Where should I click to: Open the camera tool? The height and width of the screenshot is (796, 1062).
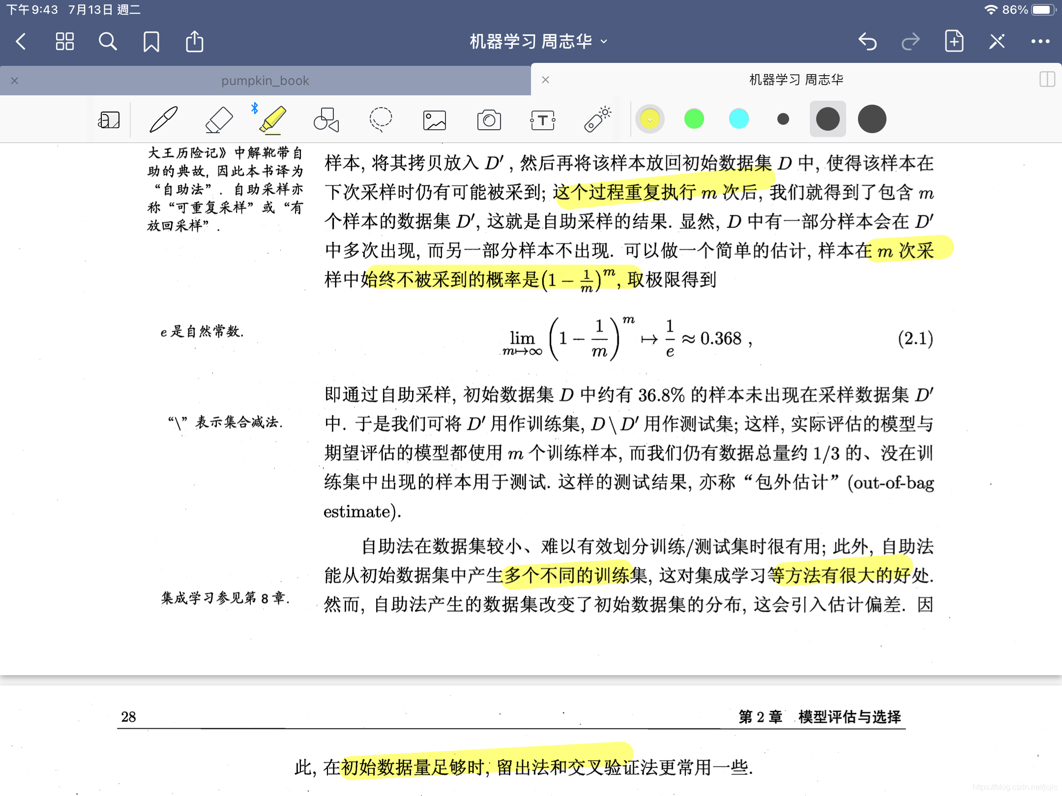489,120
